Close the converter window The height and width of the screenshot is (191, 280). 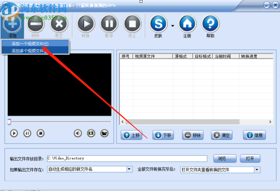(275, 5)
